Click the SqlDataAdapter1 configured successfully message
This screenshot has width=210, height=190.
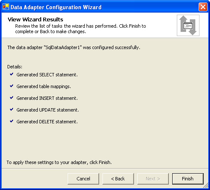pyautogui.click(x=74, y=48)
